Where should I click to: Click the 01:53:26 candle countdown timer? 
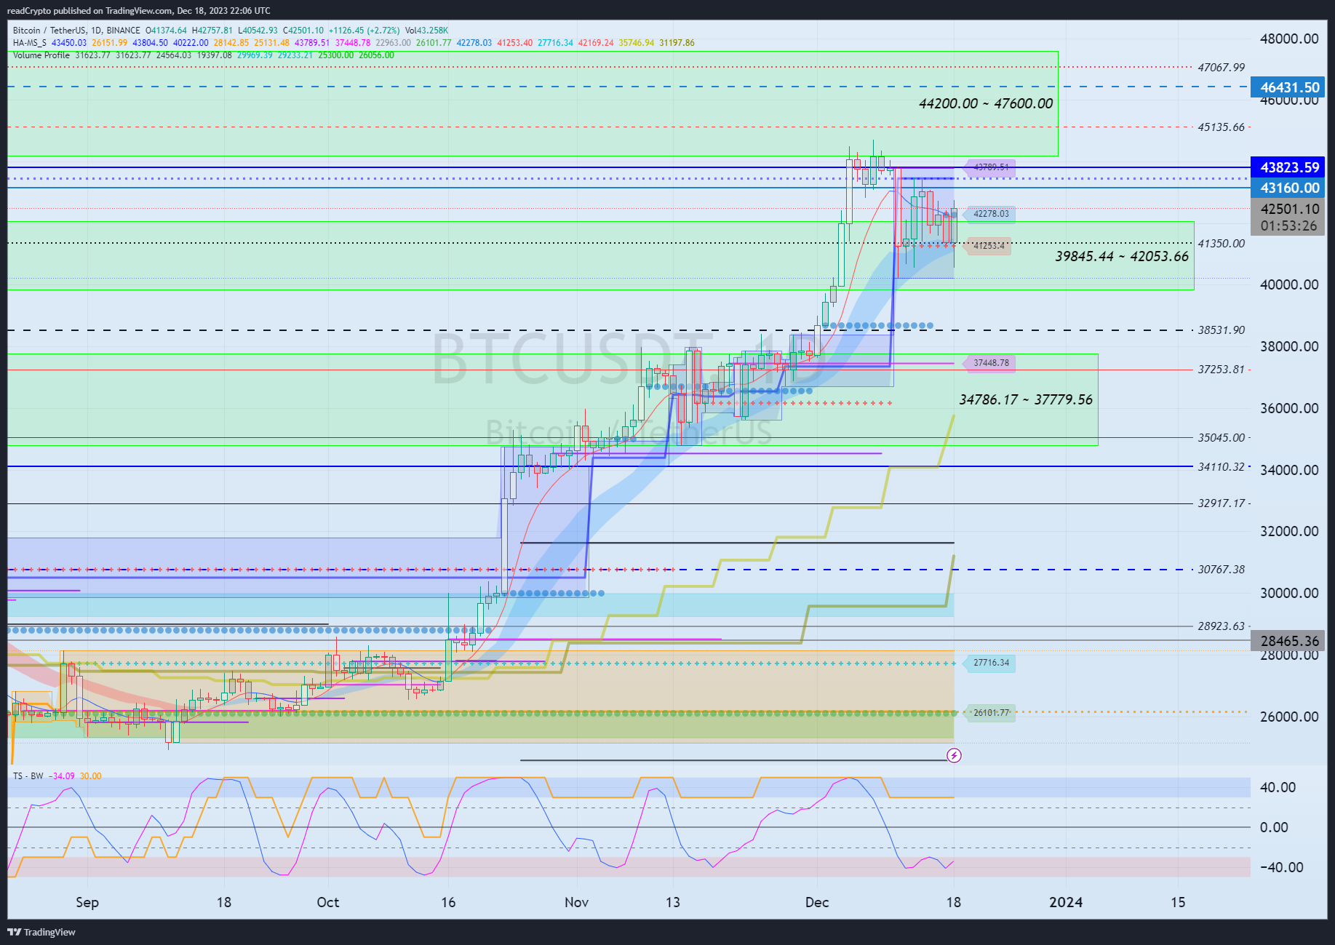pyautogui.click(x=1289, y=226)
